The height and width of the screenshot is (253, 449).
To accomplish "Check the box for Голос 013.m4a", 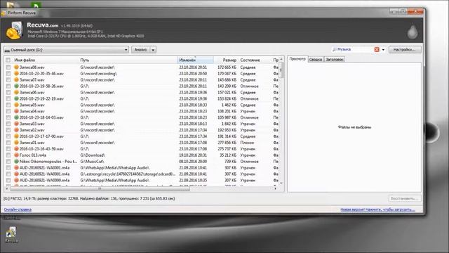I will pyautogui.click(x=8, y=155).
